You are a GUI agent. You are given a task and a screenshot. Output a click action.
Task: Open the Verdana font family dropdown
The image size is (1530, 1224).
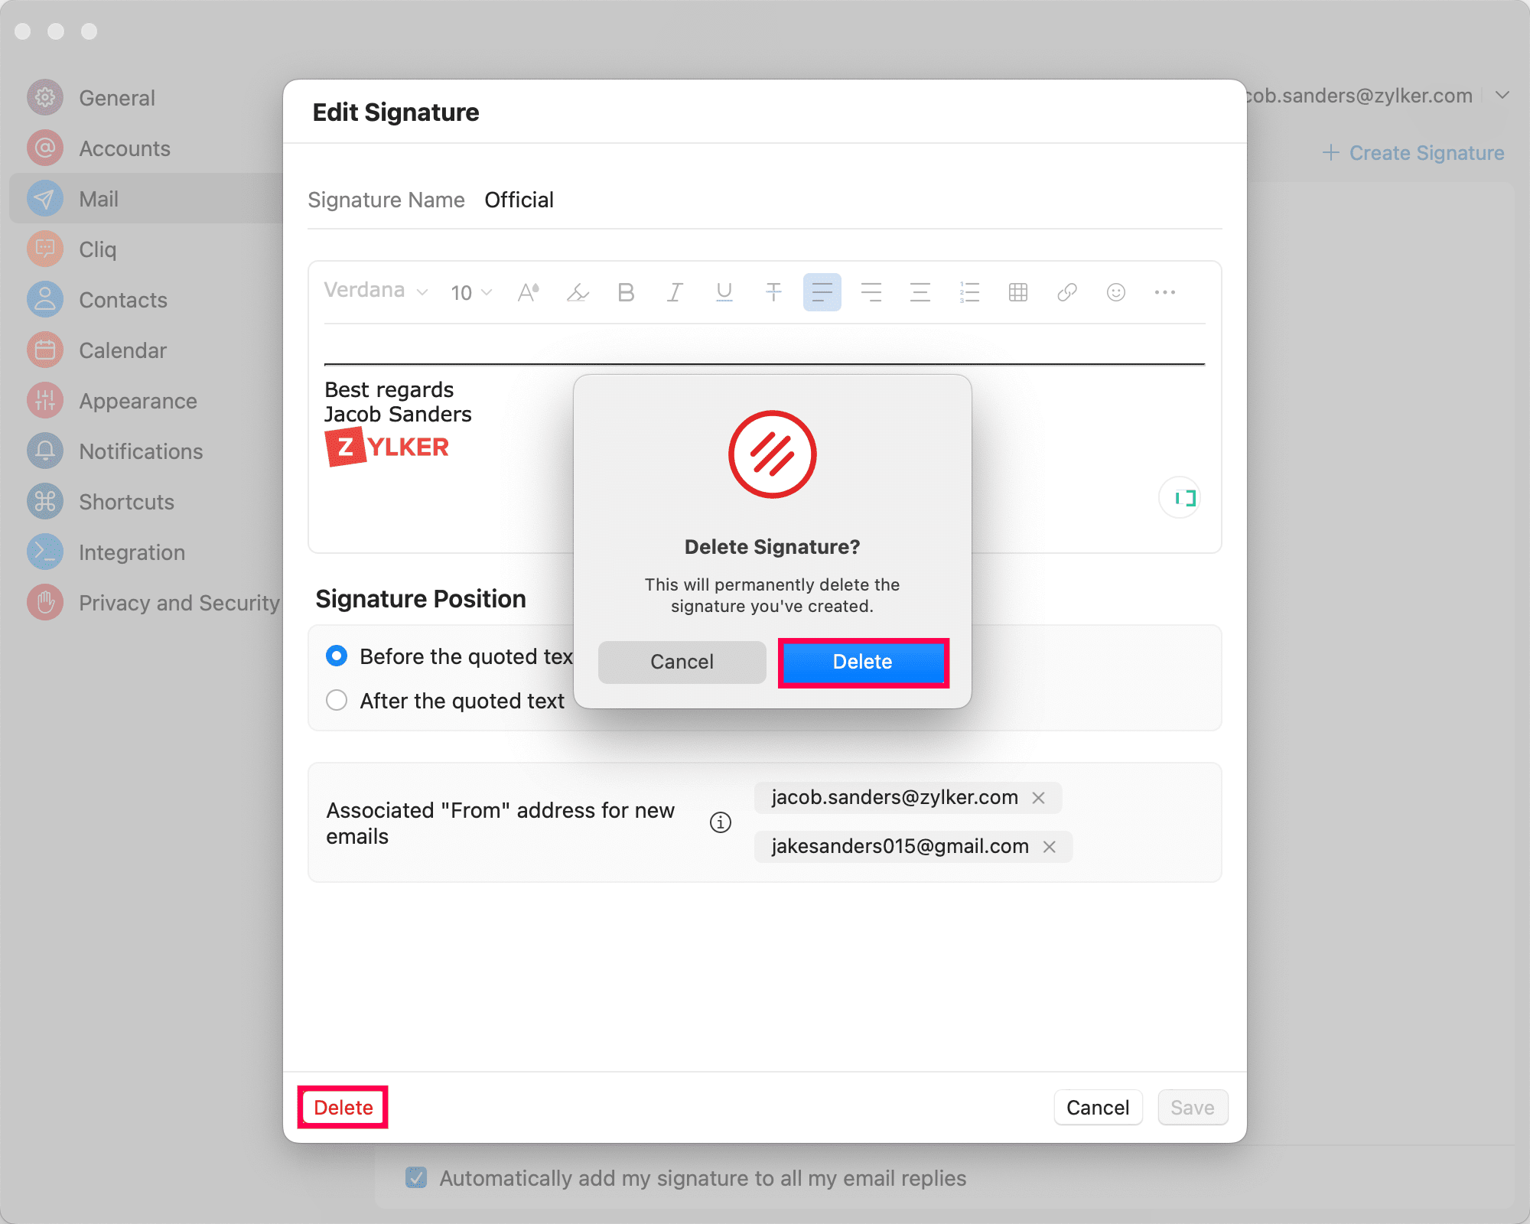click(375, 291)
